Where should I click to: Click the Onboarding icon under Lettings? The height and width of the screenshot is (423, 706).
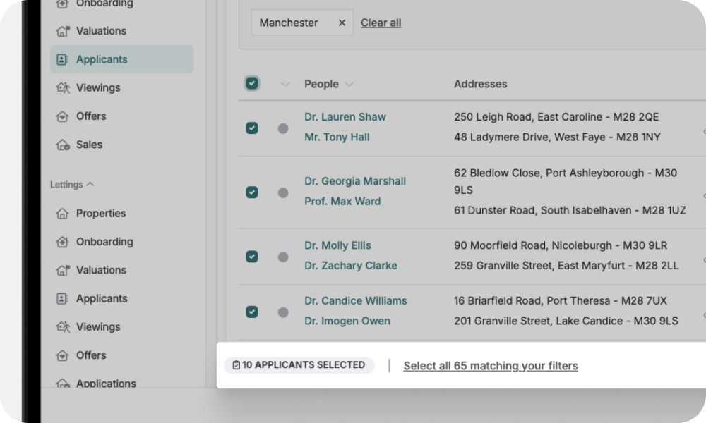coord(63,241)
